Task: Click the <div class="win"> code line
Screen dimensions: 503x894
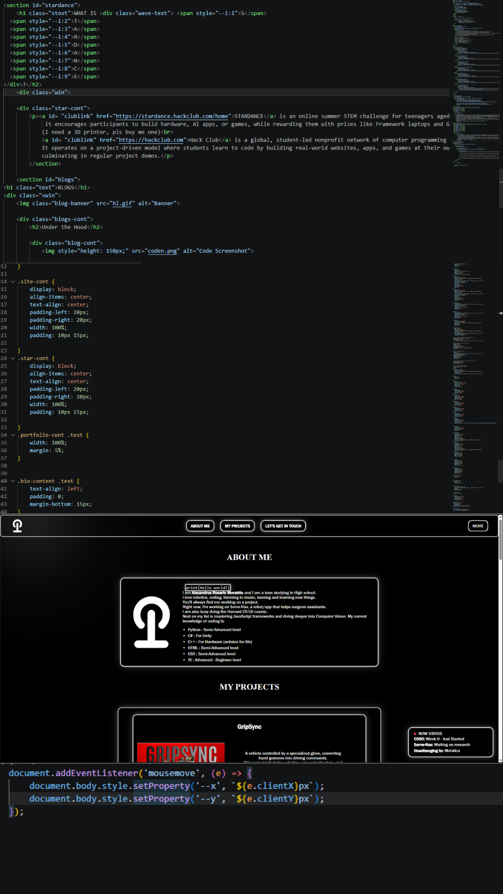Action: (x=43, y=93)
